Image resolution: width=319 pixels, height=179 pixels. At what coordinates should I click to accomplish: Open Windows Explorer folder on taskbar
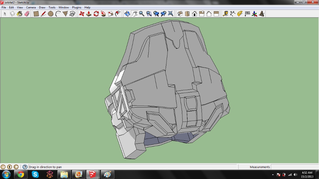[64, 175]
